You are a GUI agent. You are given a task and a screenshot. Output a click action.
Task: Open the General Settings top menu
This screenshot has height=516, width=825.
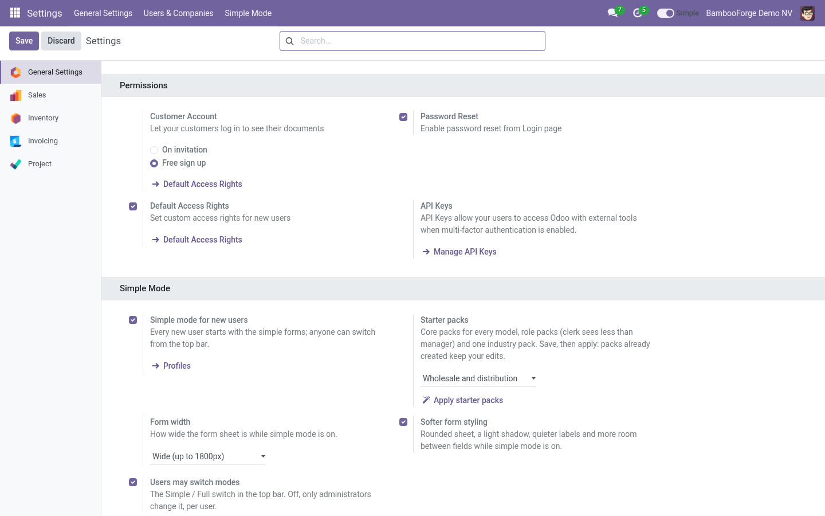103,13
